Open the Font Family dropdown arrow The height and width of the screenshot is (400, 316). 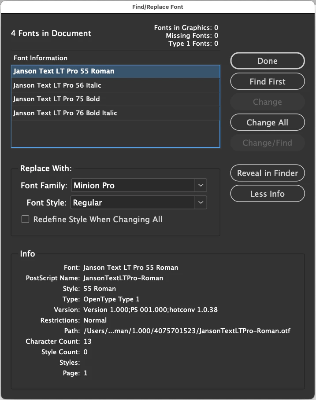tap(201, 185)
